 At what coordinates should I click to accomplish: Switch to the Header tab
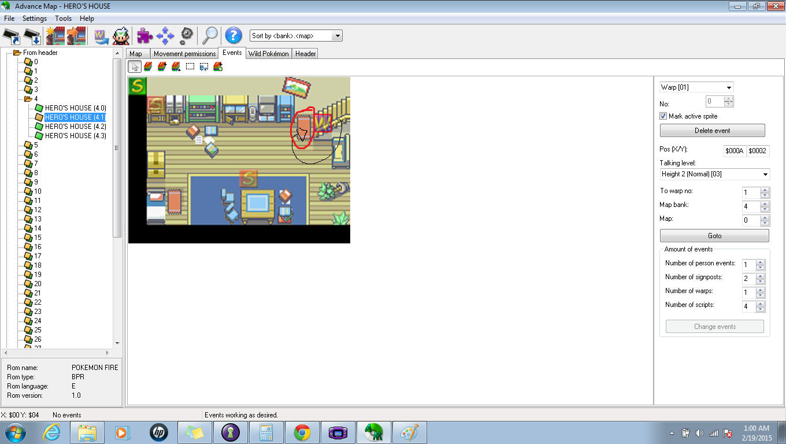[305, 54]
